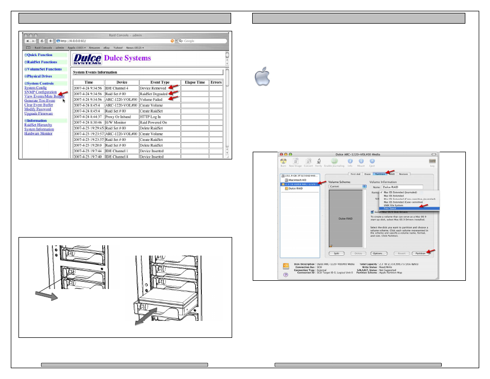Viewport: 490px width, 379px height.
Task: Select the Dulce RAID volume in disk list
Action: point(295,189)
